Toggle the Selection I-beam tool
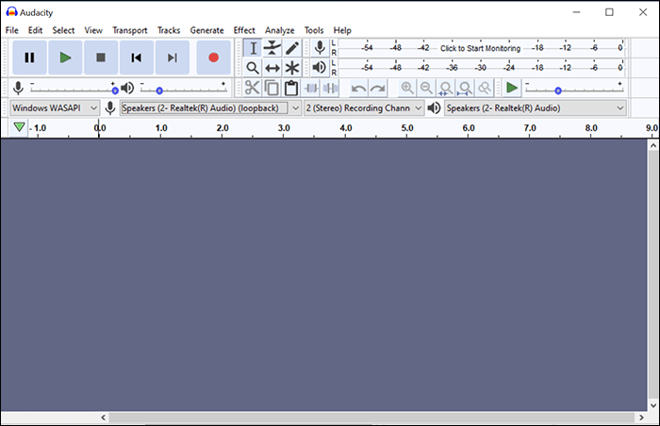Image resolution: width=660 pixels, height=426 pixels. [253, 48]
